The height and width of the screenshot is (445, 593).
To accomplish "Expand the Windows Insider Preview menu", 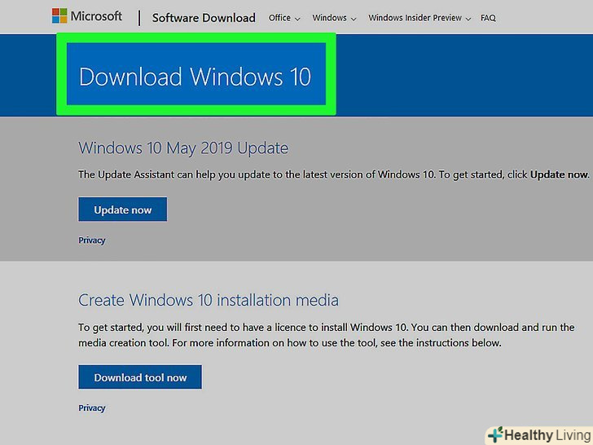I will click(419, 18).
